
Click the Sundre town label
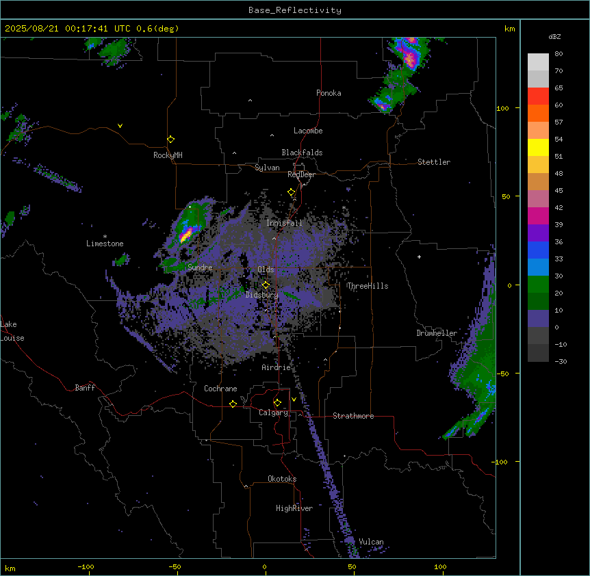tap(200, 267)
